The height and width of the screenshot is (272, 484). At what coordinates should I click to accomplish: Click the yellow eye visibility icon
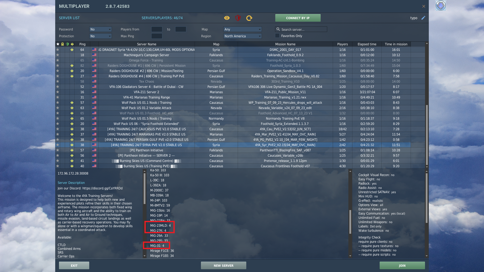(227, 18)
